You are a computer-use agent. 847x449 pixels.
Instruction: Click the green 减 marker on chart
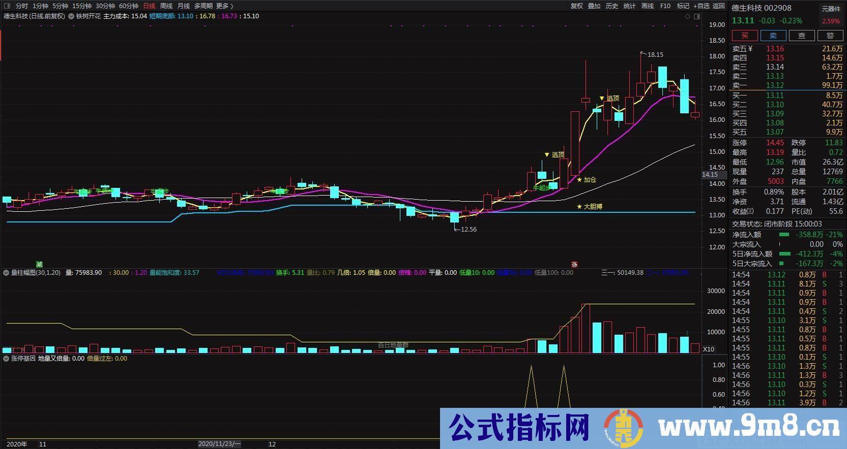[x=39, y=265]
